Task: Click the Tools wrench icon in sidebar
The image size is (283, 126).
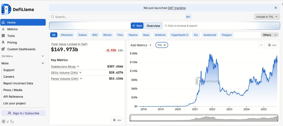Action: point(3,36)
